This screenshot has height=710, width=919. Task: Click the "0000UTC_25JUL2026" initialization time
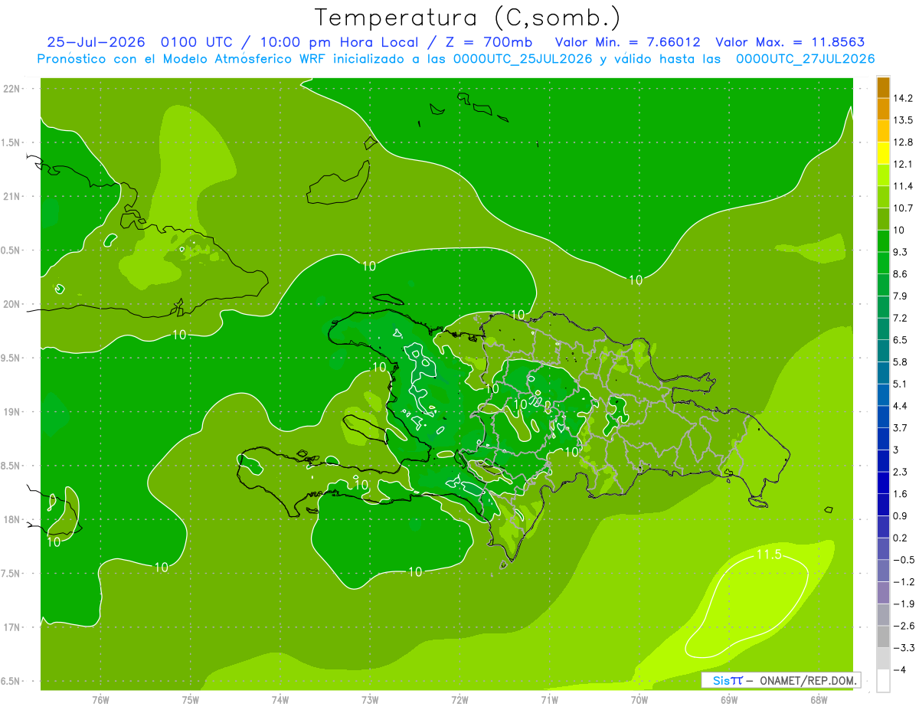tap(525, 59)
